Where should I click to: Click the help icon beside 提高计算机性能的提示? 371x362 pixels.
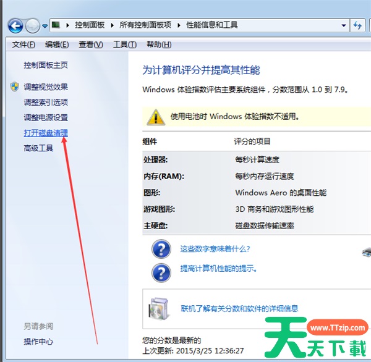[x=161, y=273]
